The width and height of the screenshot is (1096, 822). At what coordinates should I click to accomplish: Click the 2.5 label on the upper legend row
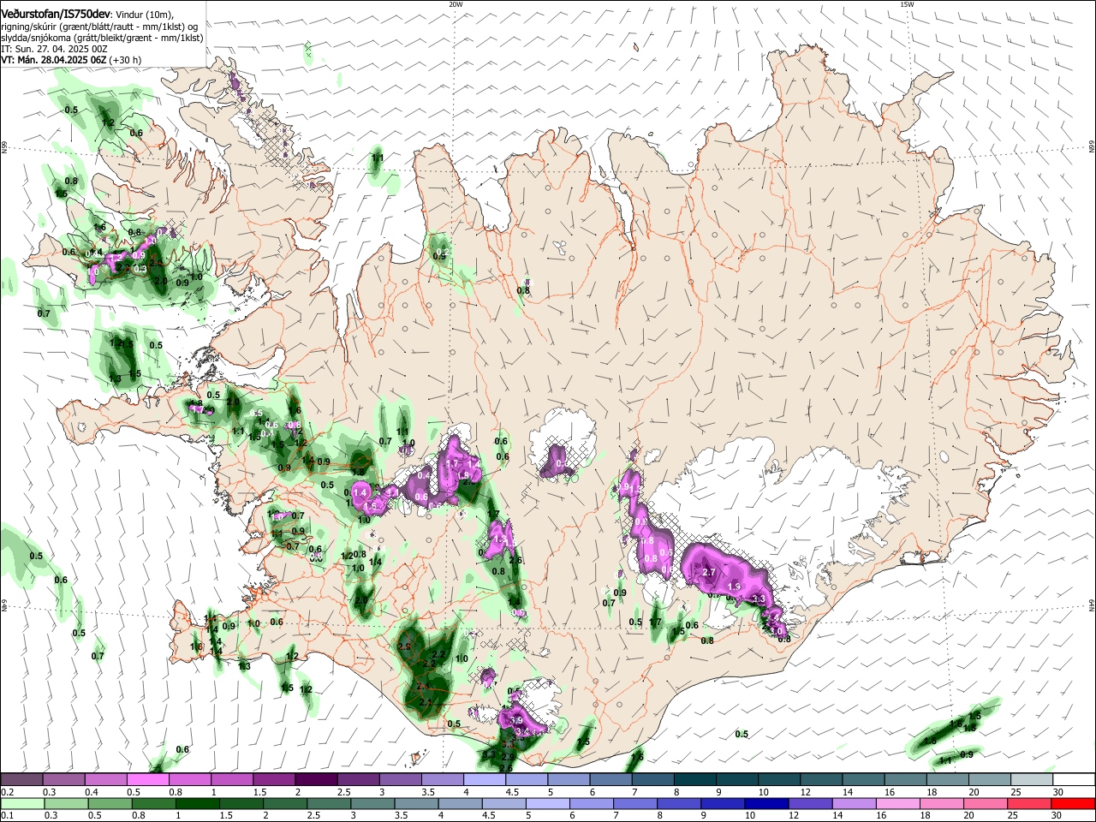point(343,792)
